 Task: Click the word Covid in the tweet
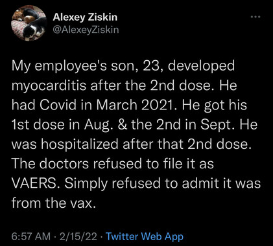(58, 105)
